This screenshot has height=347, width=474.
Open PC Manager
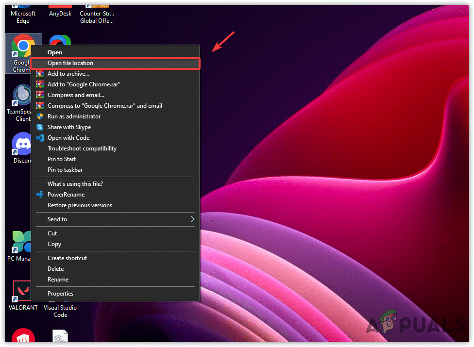click(21, 242)
